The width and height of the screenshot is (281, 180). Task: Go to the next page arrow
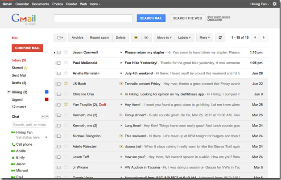point(264,37)
